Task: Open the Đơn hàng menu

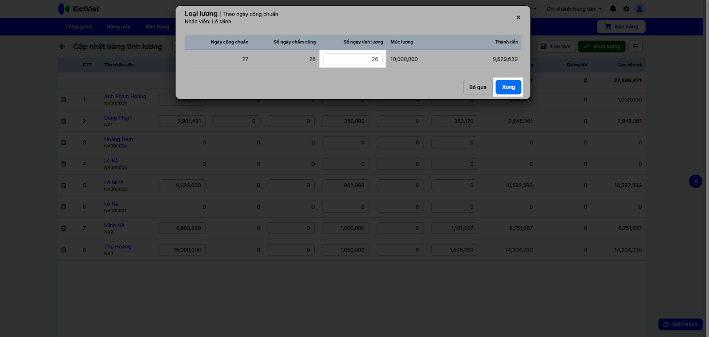Action: click(157, 27)
